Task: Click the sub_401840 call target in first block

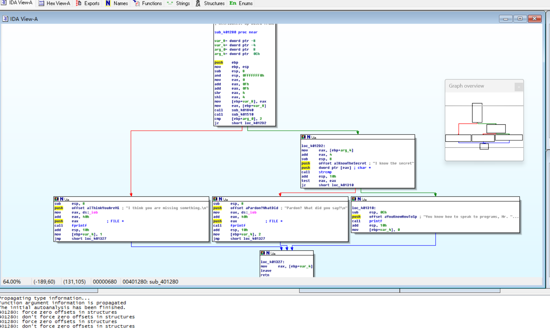Action: coord(242,110)
